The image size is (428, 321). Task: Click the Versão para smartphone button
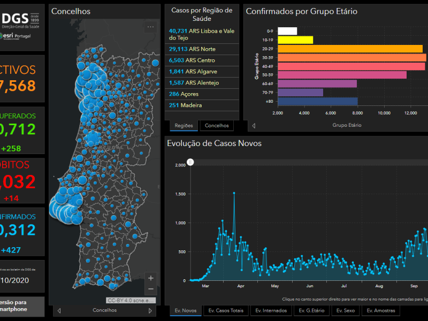[22, 306]
